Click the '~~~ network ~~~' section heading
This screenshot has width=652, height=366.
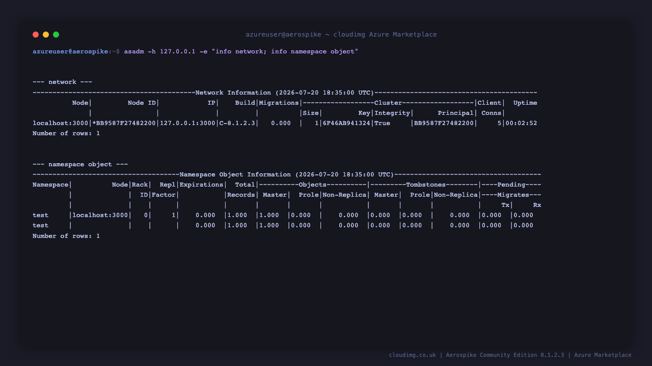tap(62, 82)
